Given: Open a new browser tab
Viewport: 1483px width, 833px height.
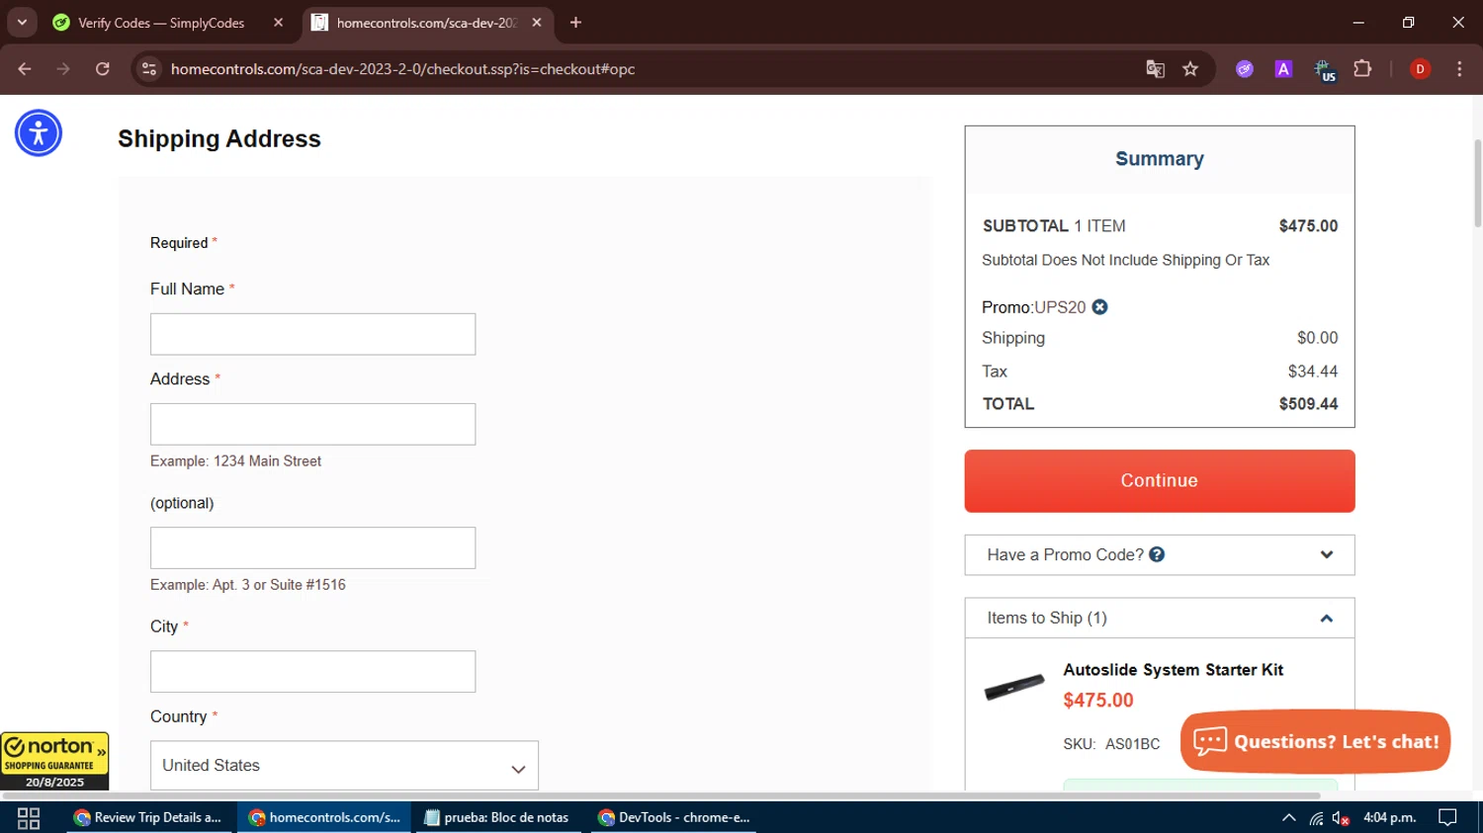Looking at the screenshot, I should [x=575, y=23].
